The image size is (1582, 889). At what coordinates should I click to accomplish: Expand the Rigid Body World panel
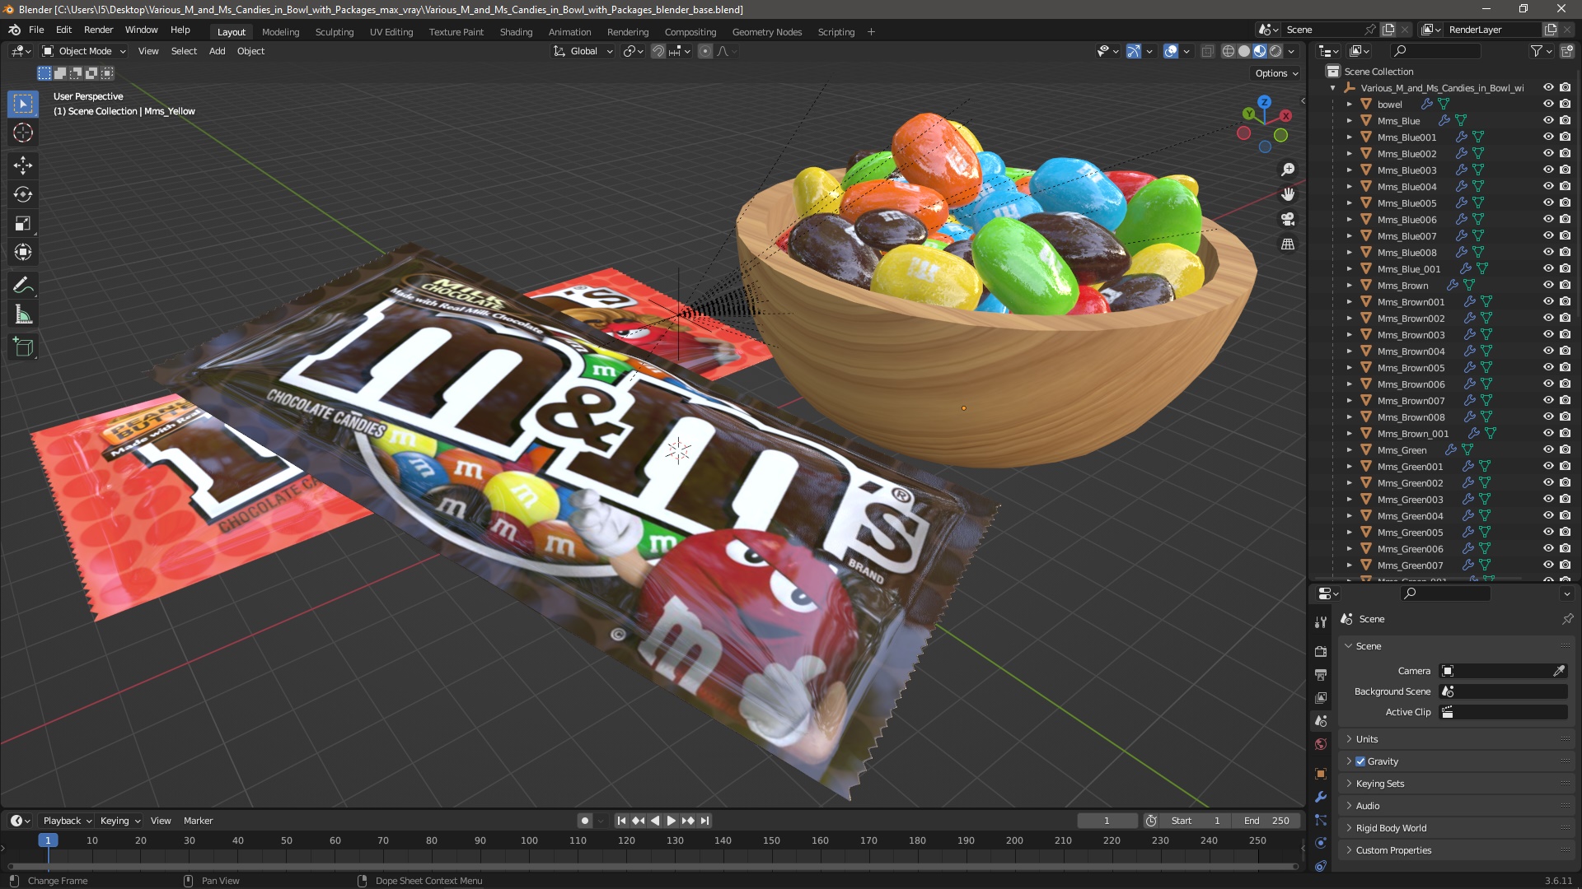[x=1392, y=828]
